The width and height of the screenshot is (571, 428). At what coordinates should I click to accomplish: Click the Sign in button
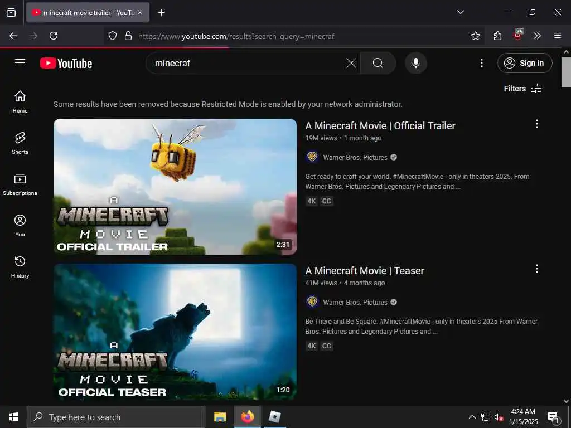524,63
